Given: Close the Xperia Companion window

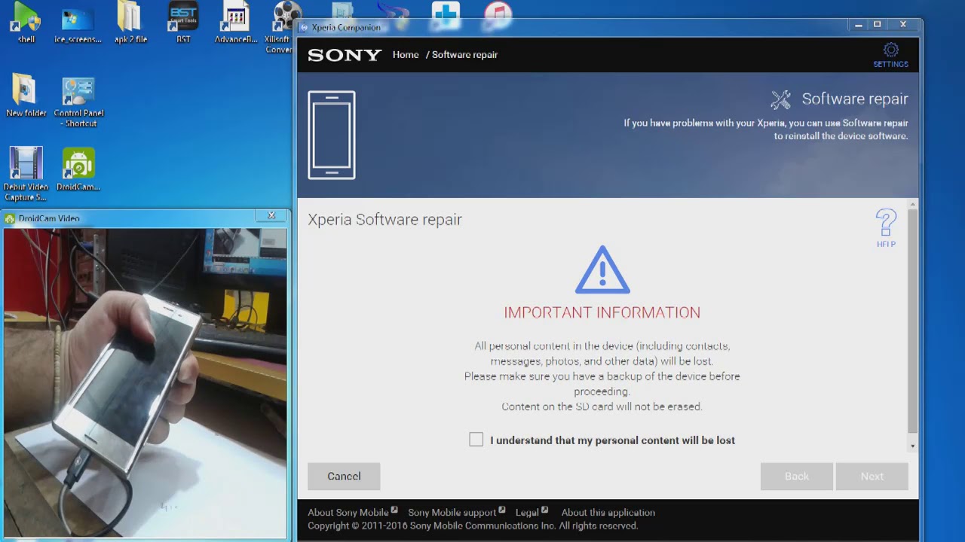Looking at the screenshot, I should (x=902, y=26).
